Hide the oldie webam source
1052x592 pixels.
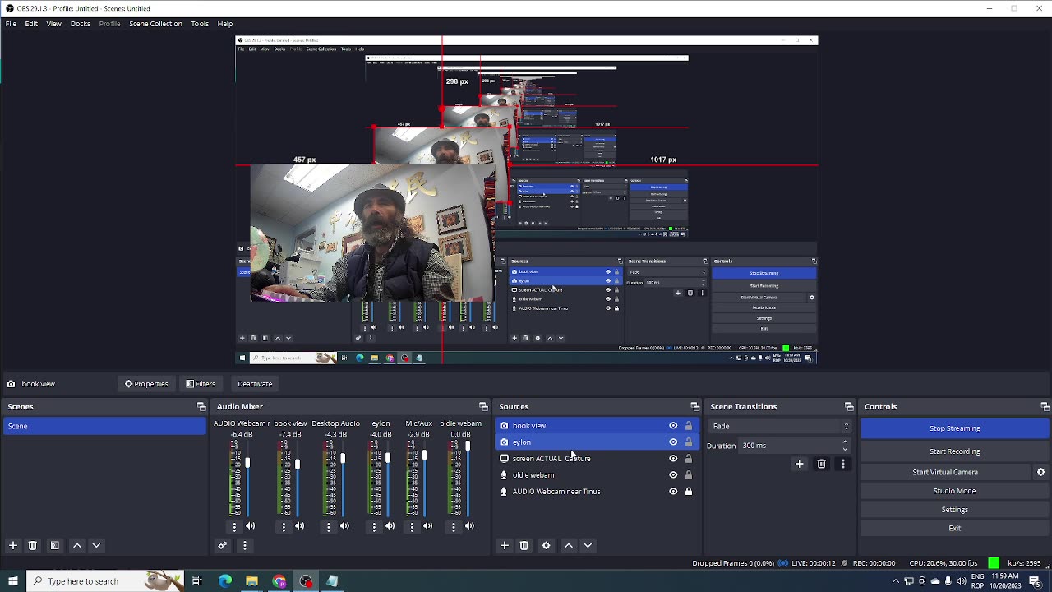pos(673,475)
